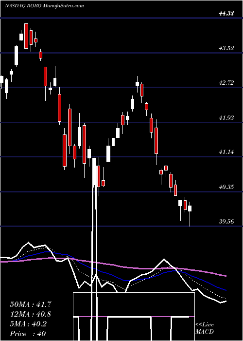Viewport: 243px width, 341px height.
Task: Click the 40.35 price level label
Action: click(x=226, y=187)
